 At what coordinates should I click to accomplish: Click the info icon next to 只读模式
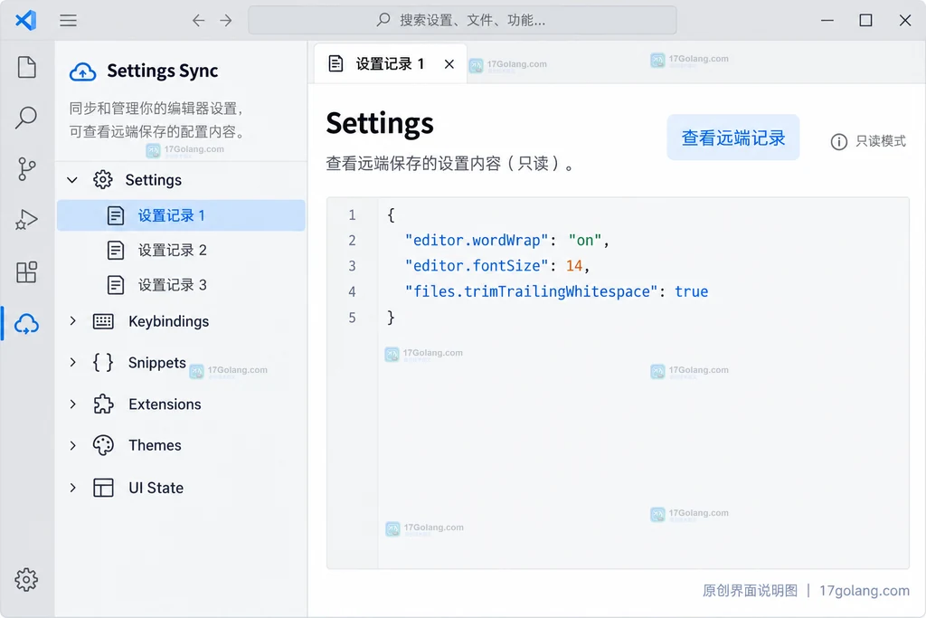838,142
